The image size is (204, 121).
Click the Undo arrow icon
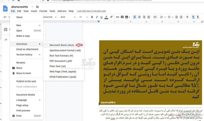coord(5,17)
